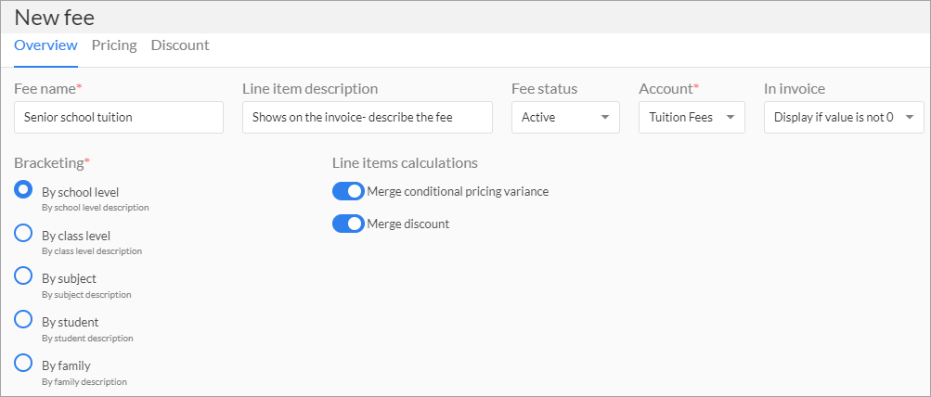Click the Merge discount label text

click(408, 224)
